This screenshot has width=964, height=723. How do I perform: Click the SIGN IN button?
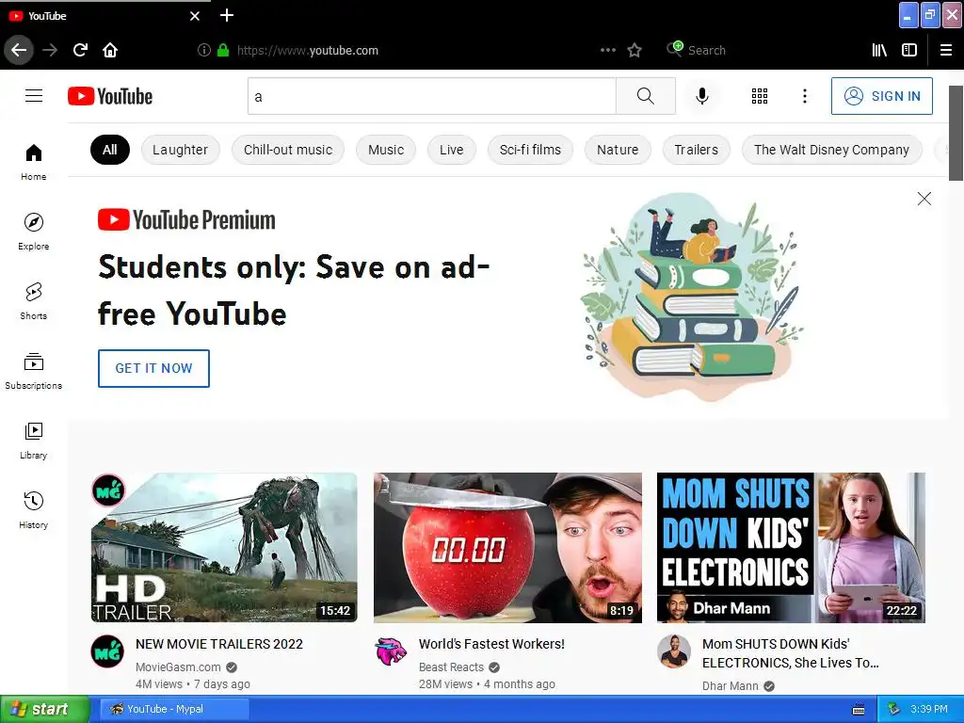click(881, 96)
